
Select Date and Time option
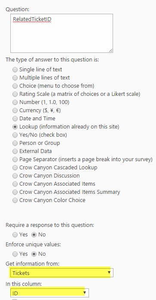click(x=15, y=119)
